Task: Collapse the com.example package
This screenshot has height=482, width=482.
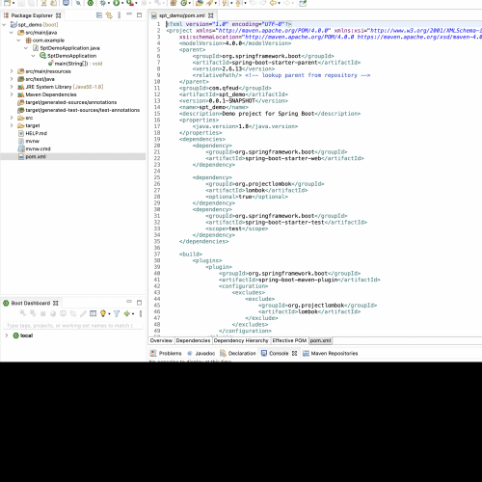Action: tap(18, 40)
